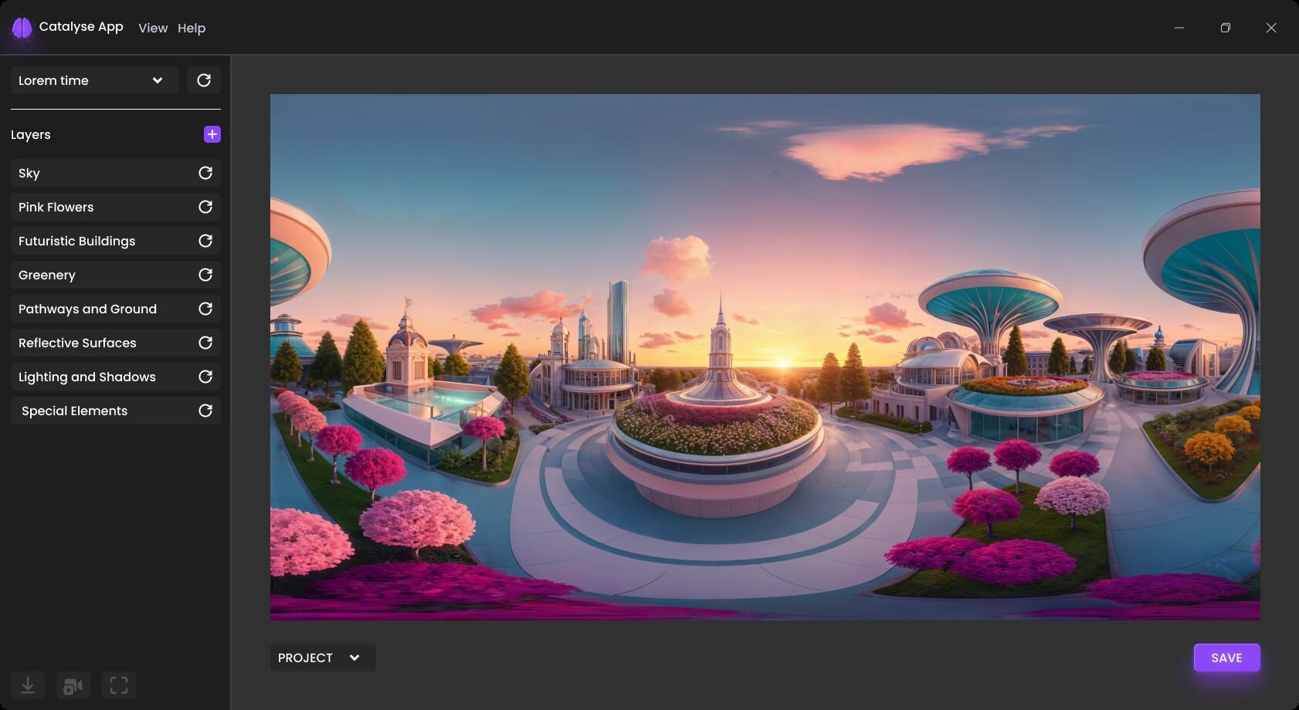Select the Special Elements layer label
1299x710 pixels.
tap(74, 411)
